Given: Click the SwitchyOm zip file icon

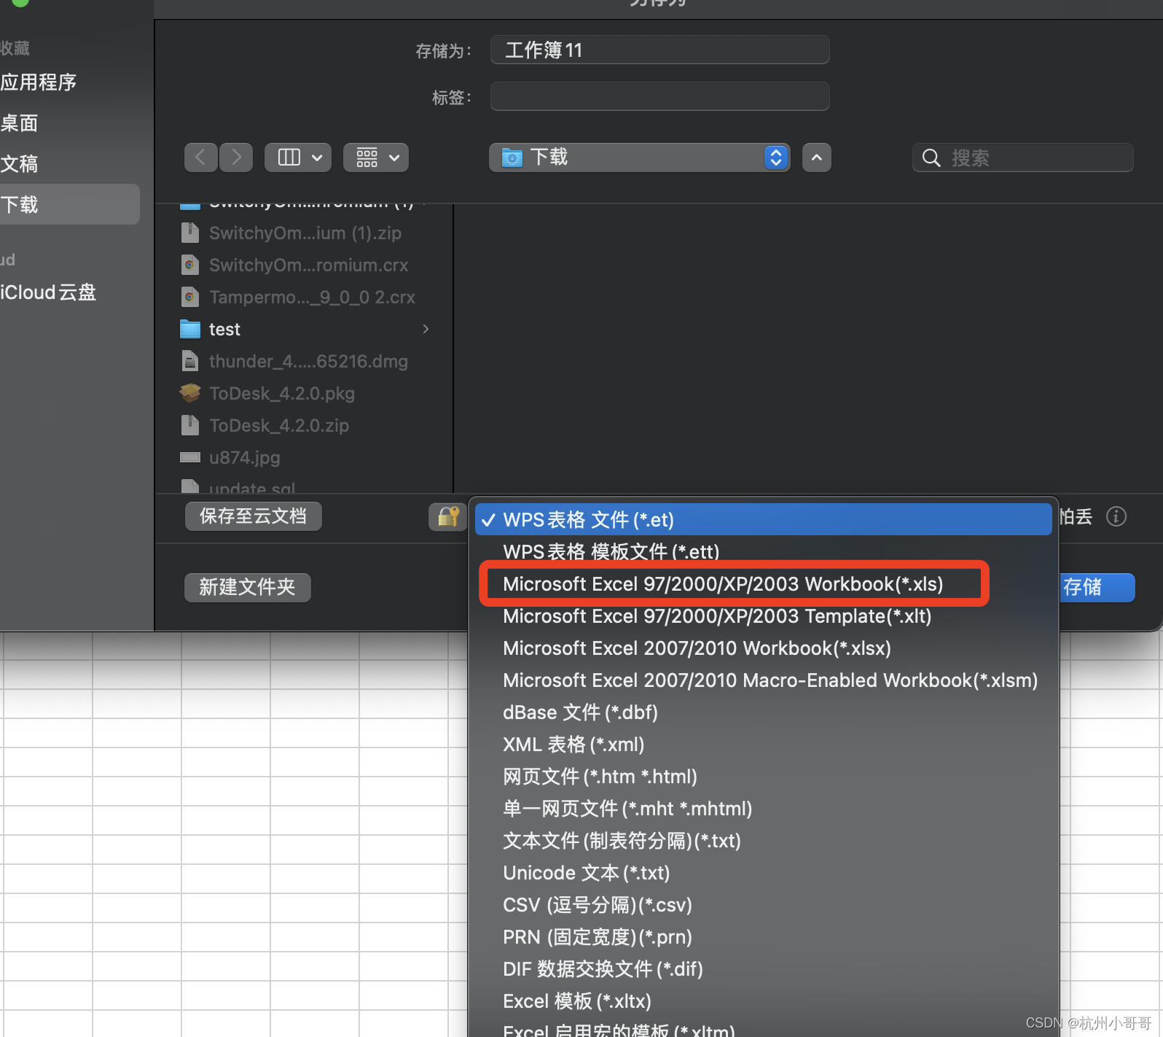Looking at the screenshot, I should pos(190,233).
